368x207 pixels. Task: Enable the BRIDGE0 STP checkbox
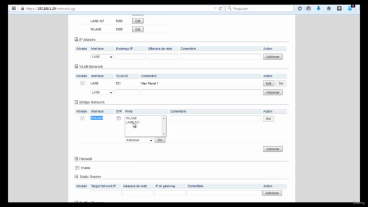click(118, 118)
